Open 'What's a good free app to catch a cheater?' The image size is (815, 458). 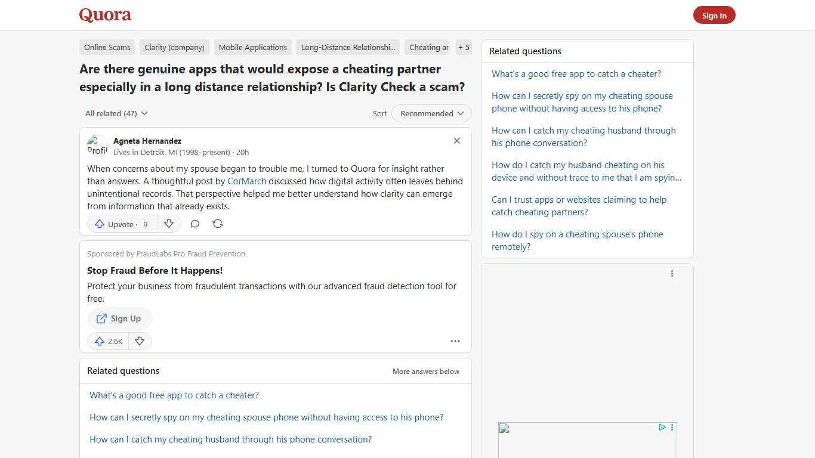(x=576, y=73)
